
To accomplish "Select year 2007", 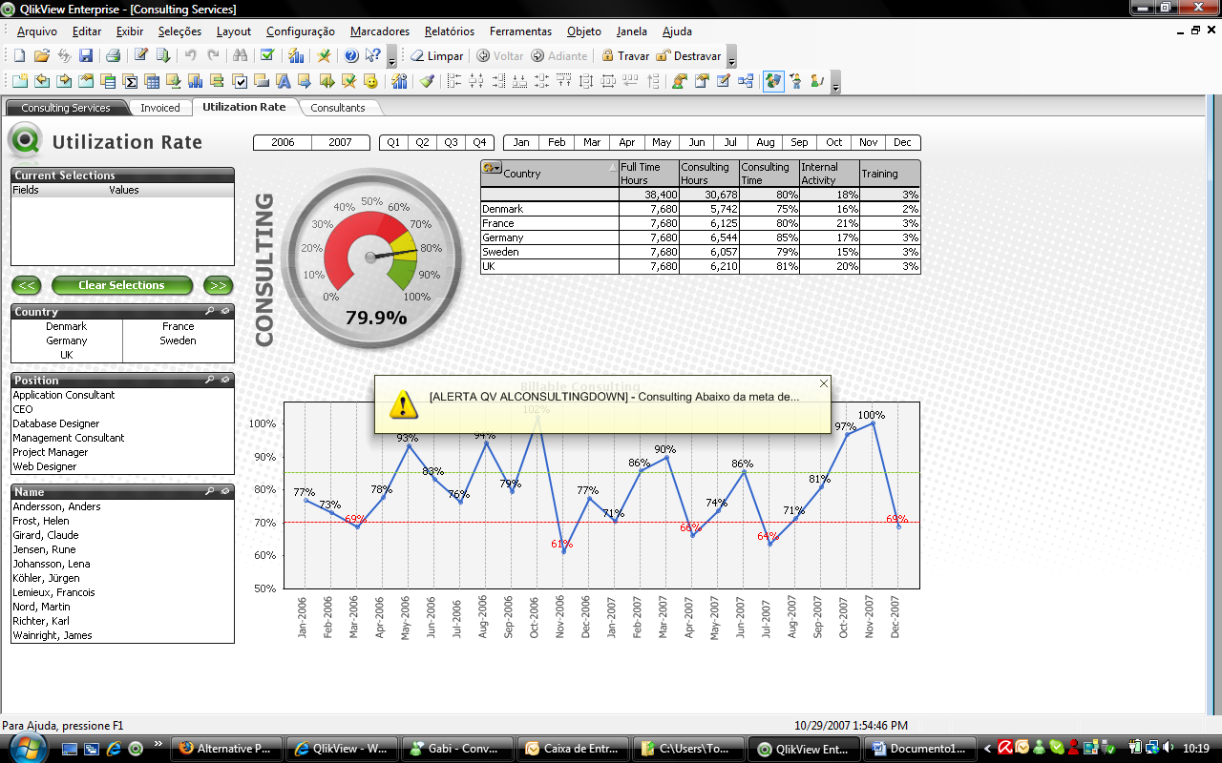I will (341, 142).
